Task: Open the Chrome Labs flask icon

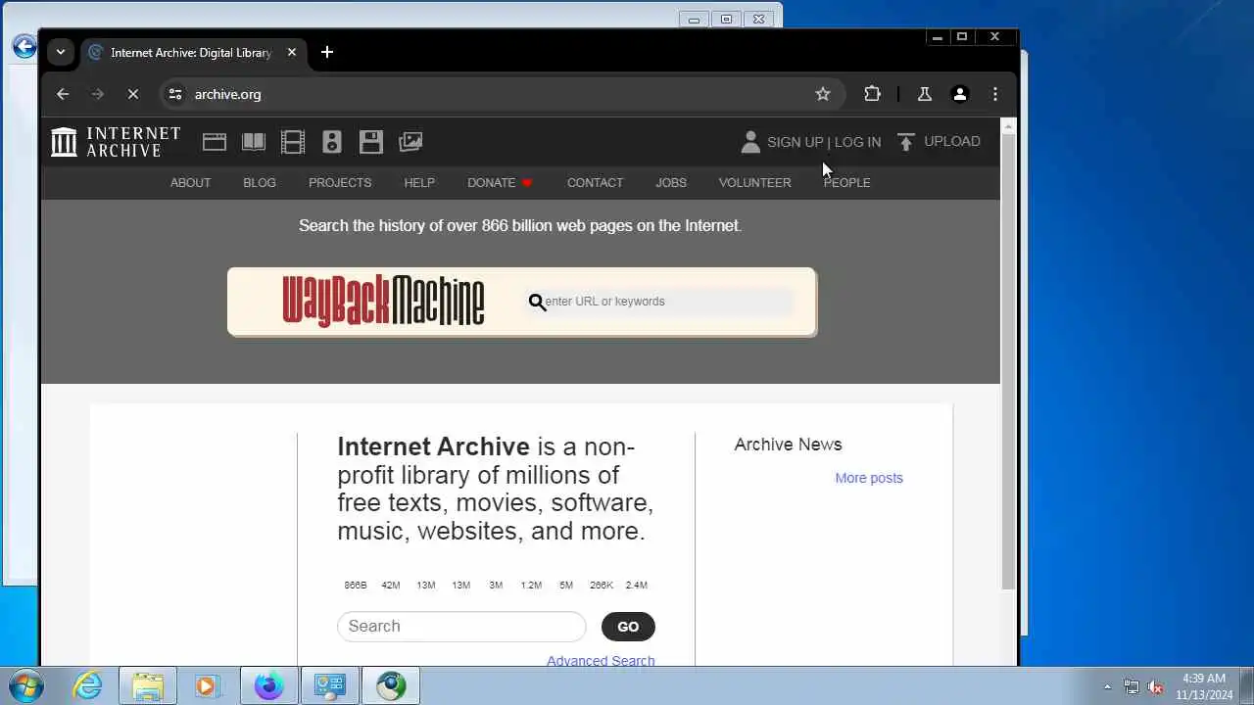Action: [x=924, y=94]
